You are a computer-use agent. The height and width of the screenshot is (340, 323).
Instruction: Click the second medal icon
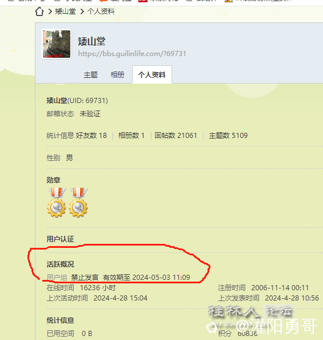click(x=78, y=202)
